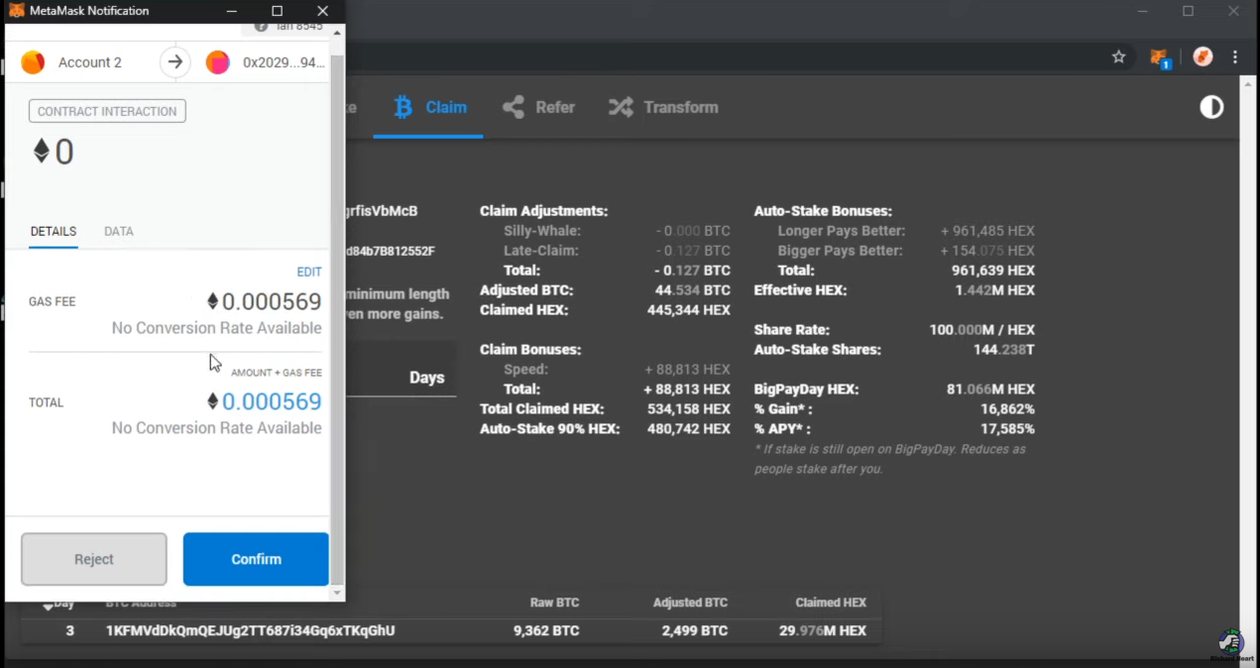
Task: Click the Late-Claim - 0.127 BTC value
Action: click(693, 251)
